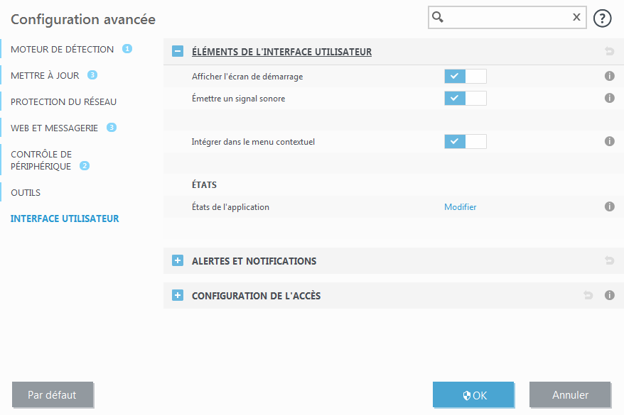
Task: Click the X to clear the search field
Action: click(576, 17)
